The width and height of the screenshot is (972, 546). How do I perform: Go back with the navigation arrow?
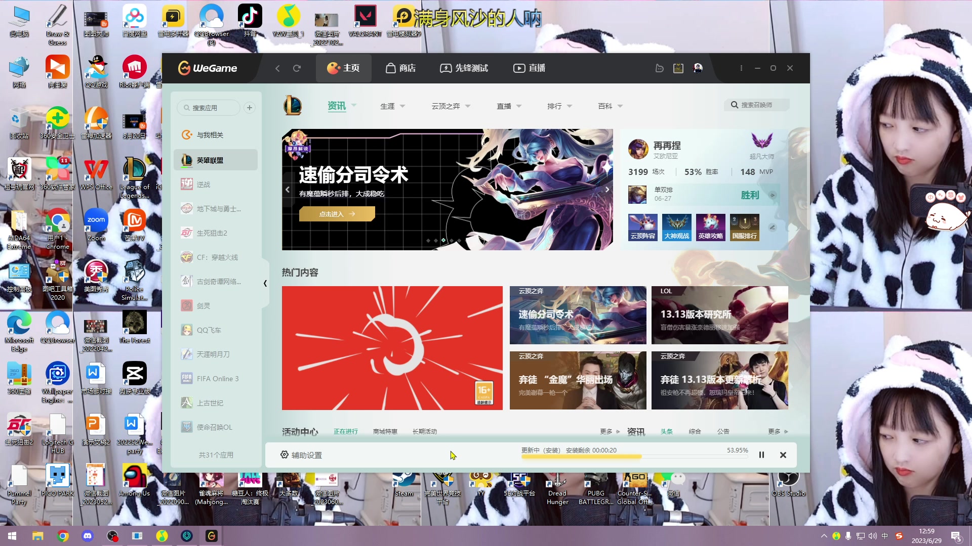[x=277, y=68]
